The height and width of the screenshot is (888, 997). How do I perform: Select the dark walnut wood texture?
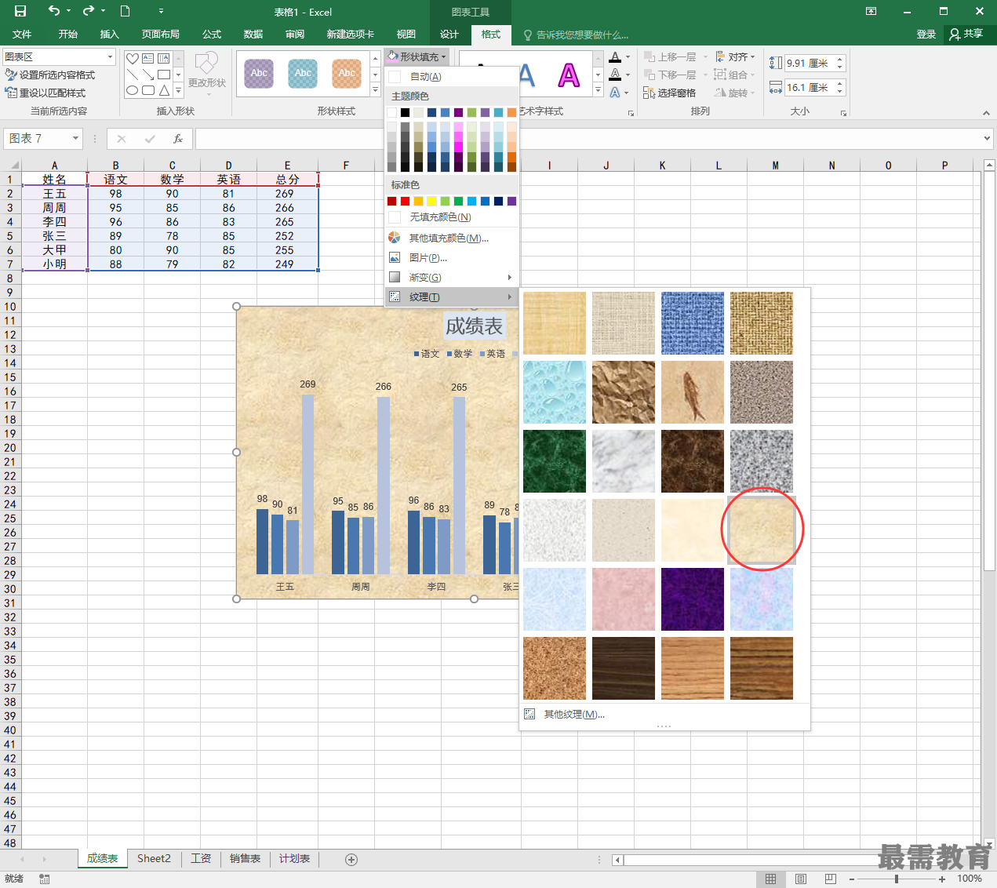point(624,668)
